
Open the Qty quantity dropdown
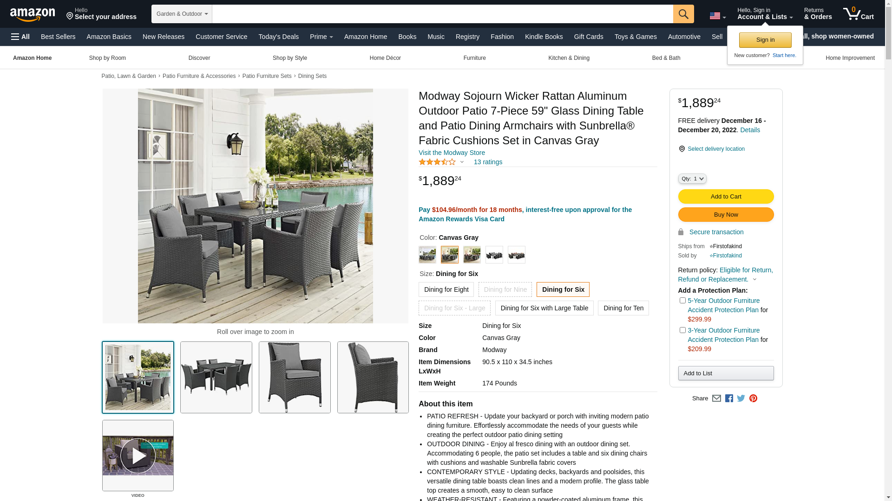click(x=692, y=179)
